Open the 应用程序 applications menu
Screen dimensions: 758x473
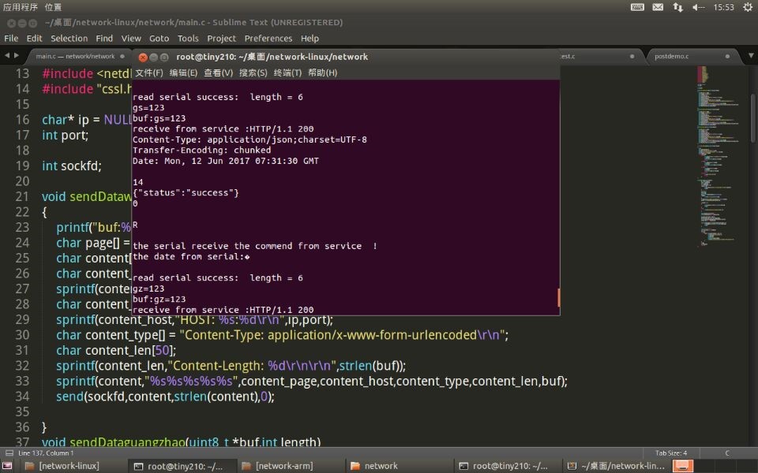20,7
